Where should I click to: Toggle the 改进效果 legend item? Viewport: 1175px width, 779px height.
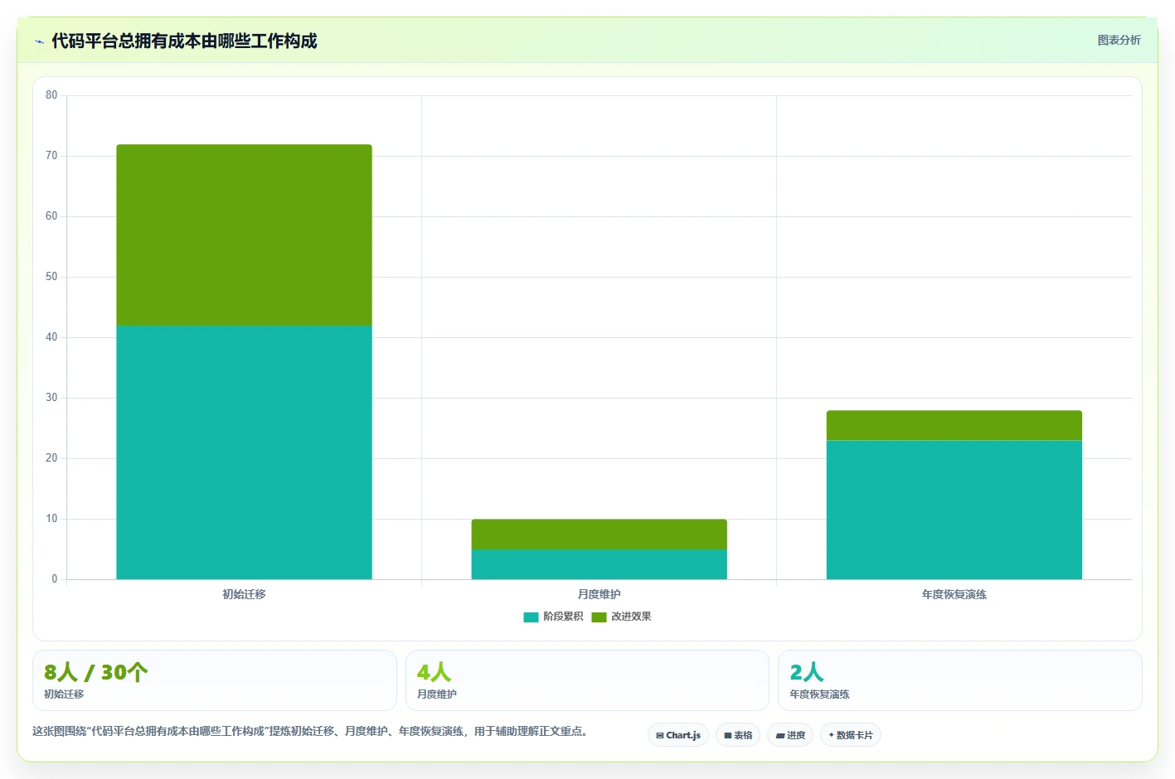pyautogui.click(x=621, y=617)
